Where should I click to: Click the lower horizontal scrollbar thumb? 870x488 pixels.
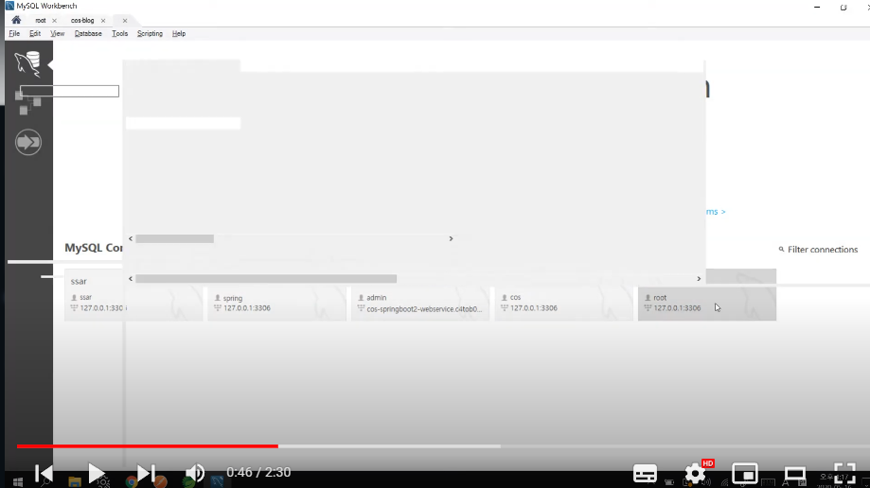click(x=266, y=278)
